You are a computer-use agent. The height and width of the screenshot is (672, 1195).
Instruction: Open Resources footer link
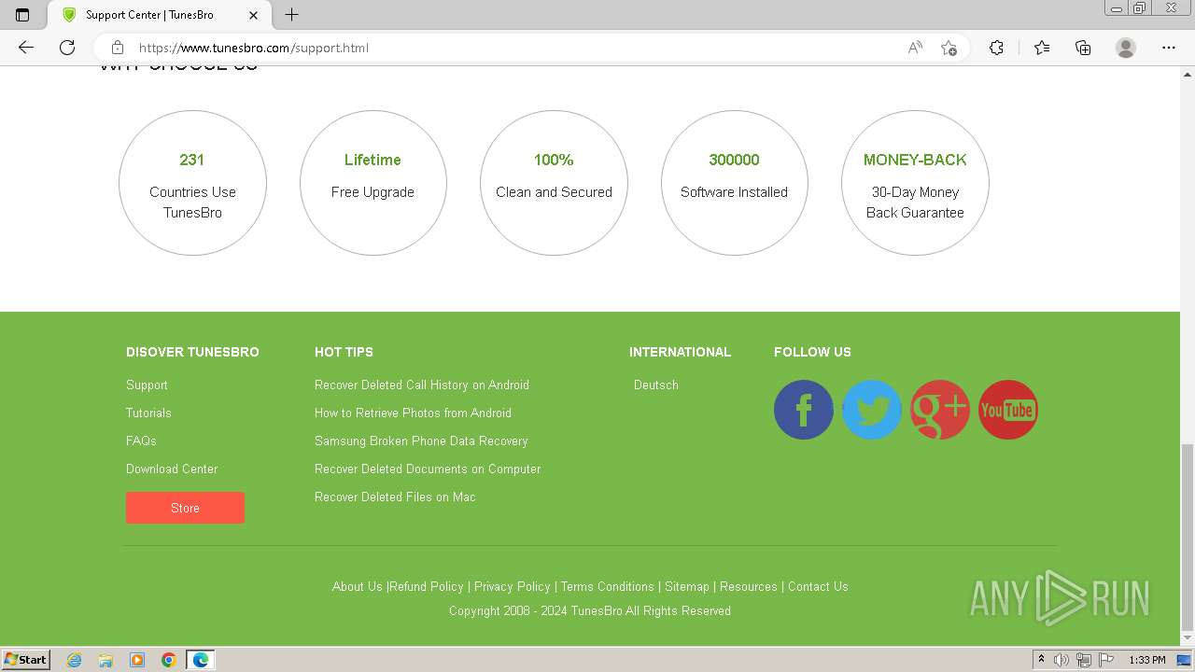pos(749,586)
